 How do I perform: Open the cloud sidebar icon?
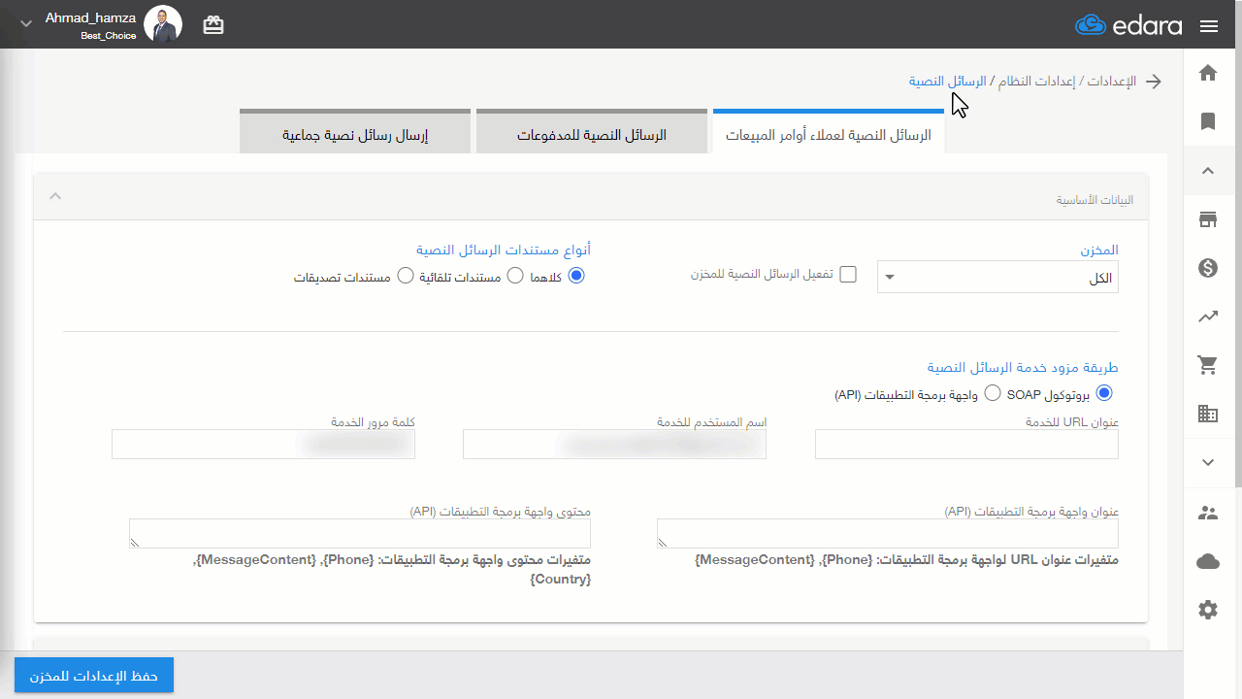coord(1208,561)
